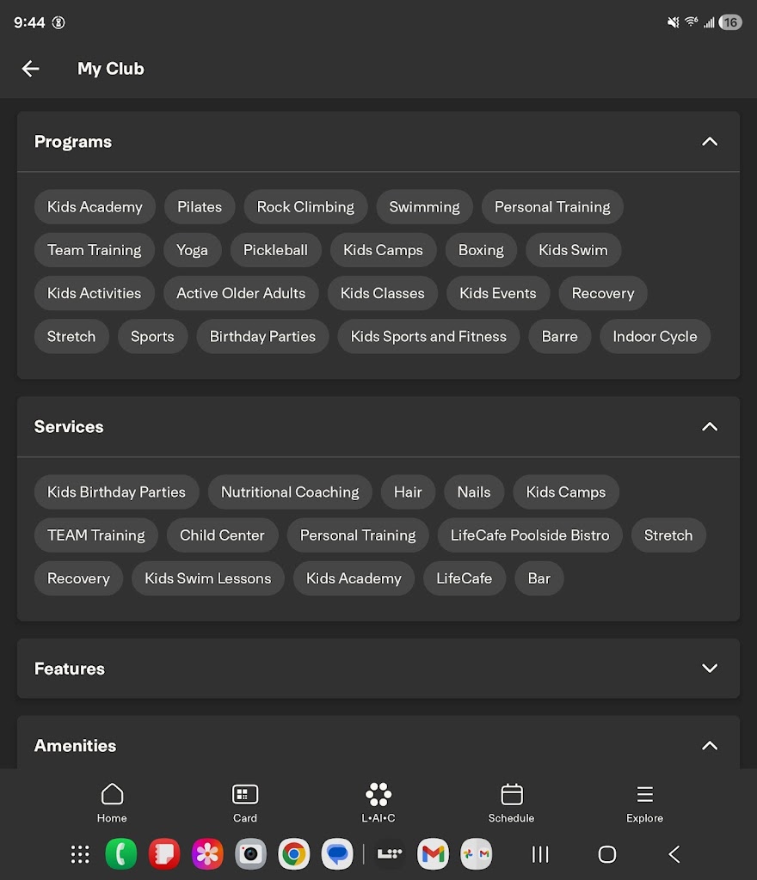
Task: Choose the Nutritional Coaching service
Action: [290, 492]
